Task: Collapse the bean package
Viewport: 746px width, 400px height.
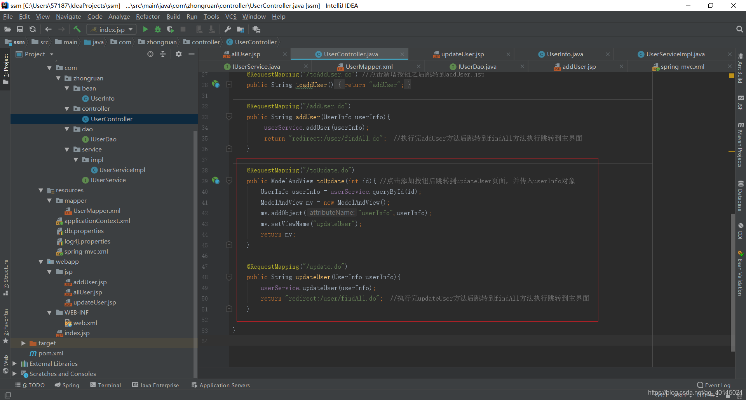Action: 67,88
